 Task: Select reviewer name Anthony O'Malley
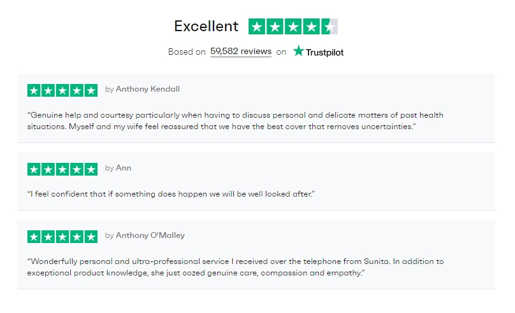click(150, 235)
